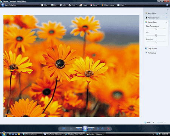Open the zoom magnifier control
Viewport: 170px width, 136px height.
[x=64, y=128]
